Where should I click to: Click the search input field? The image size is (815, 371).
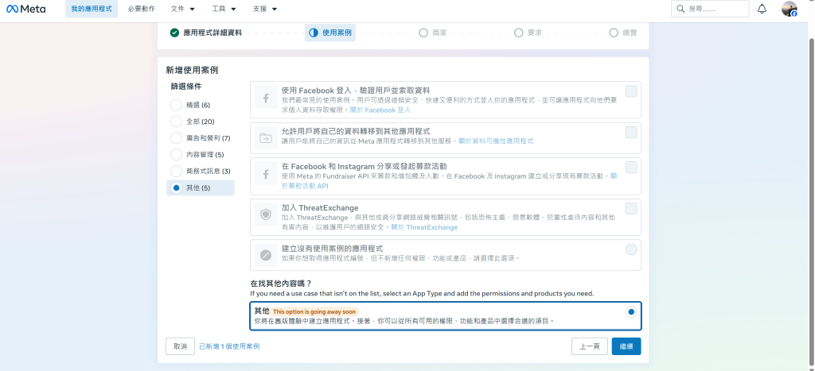710,9
